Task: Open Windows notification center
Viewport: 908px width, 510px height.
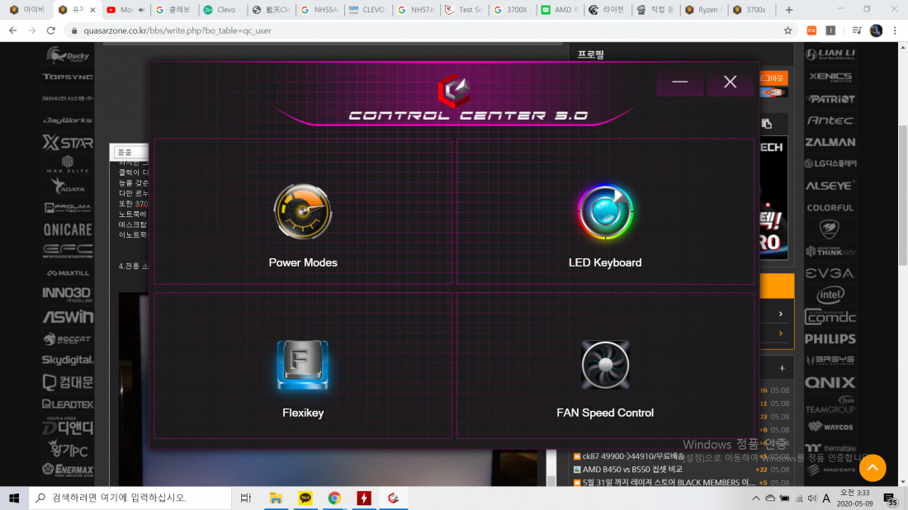Action: (891, 498)
